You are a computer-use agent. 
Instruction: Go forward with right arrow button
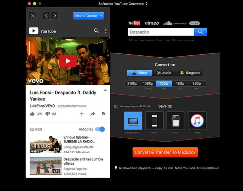(54, 16)
